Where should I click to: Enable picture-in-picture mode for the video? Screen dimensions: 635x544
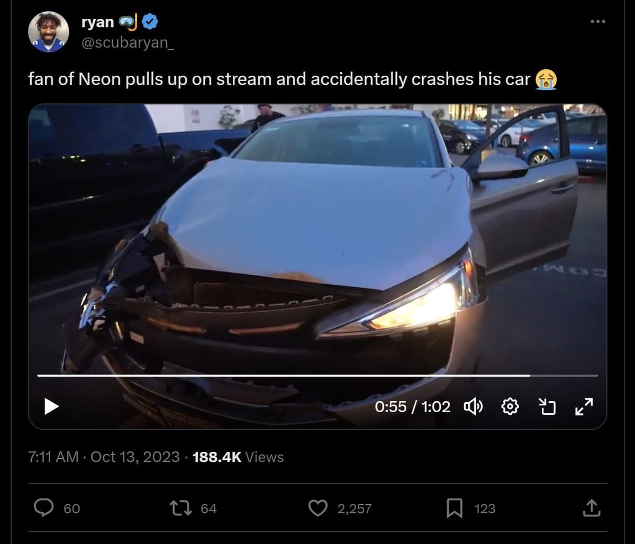tap(548, 406)
